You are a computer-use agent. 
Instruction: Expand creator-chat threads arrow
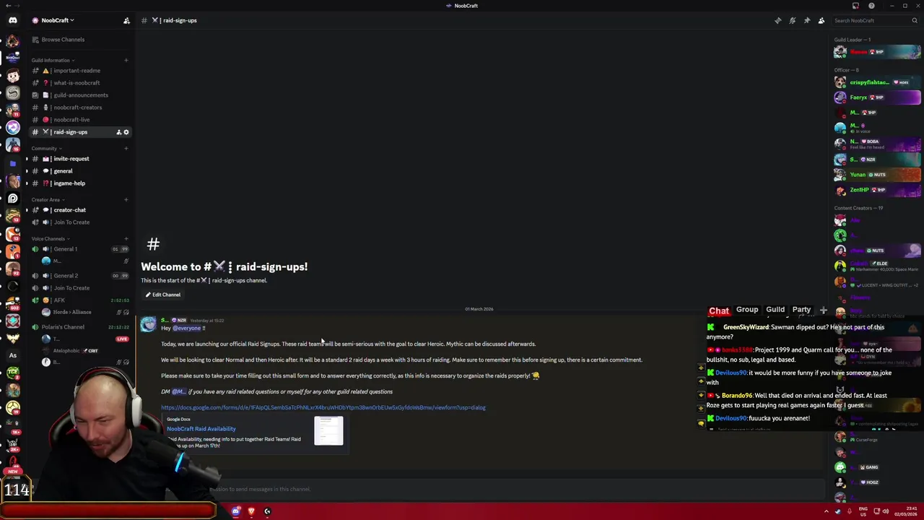pos(27,210)
